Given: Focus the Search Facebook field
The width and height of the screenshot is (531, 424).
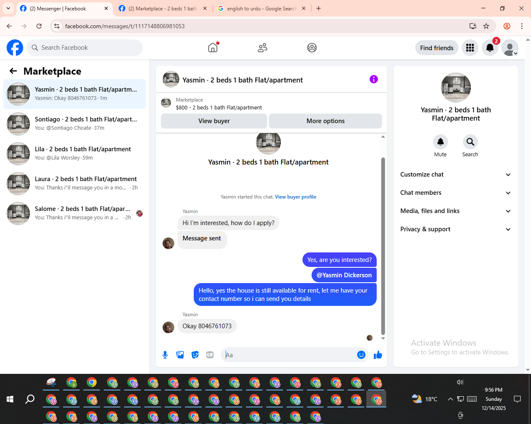Looking at the screenshot, I should point(85,48).
